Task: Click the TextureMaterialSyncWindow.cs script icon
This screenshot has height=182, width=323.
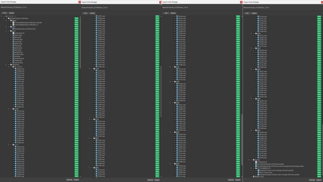Action: click(13, 25)
